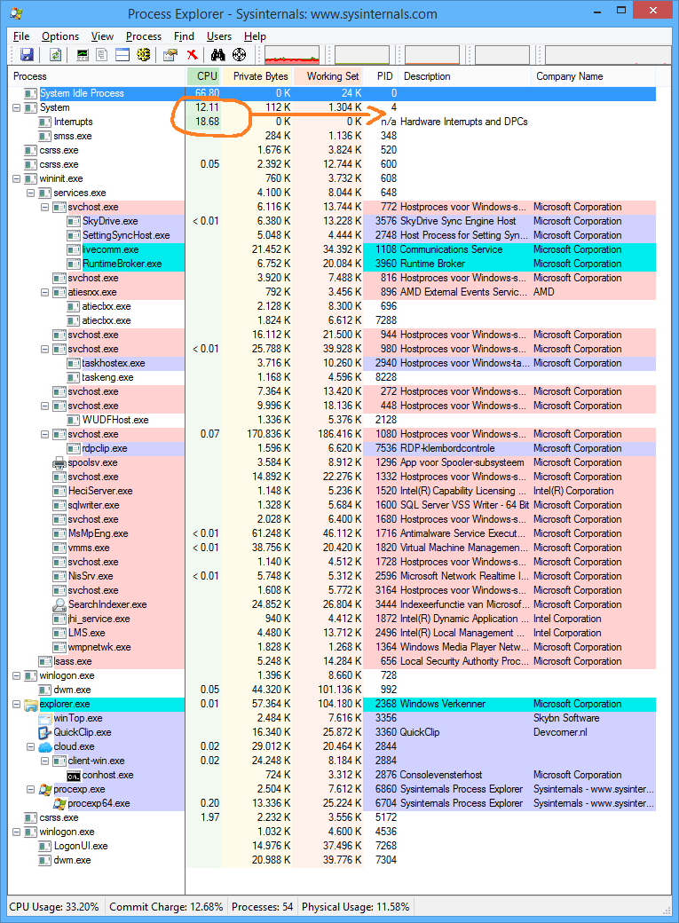Open the Options menu
This screenshot has width=679, height=923.
pos(60,36)
